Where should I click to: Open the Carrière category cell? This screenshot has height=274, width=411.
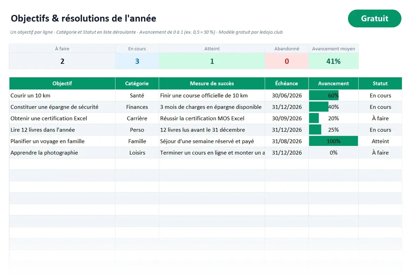coord(137,118)
